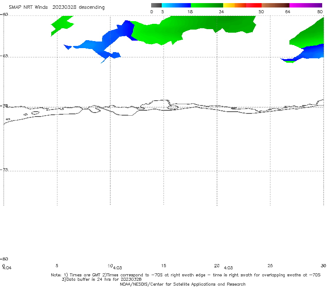Click the latitude label "-60"
This screenshot has height=287, width=327.
pyautogui.click(x=4, y=15)
